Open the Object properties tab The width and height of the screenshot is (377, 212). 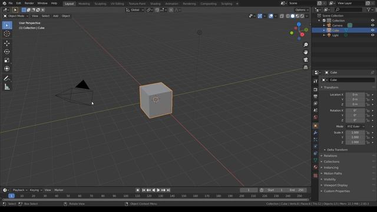(316, 125)
